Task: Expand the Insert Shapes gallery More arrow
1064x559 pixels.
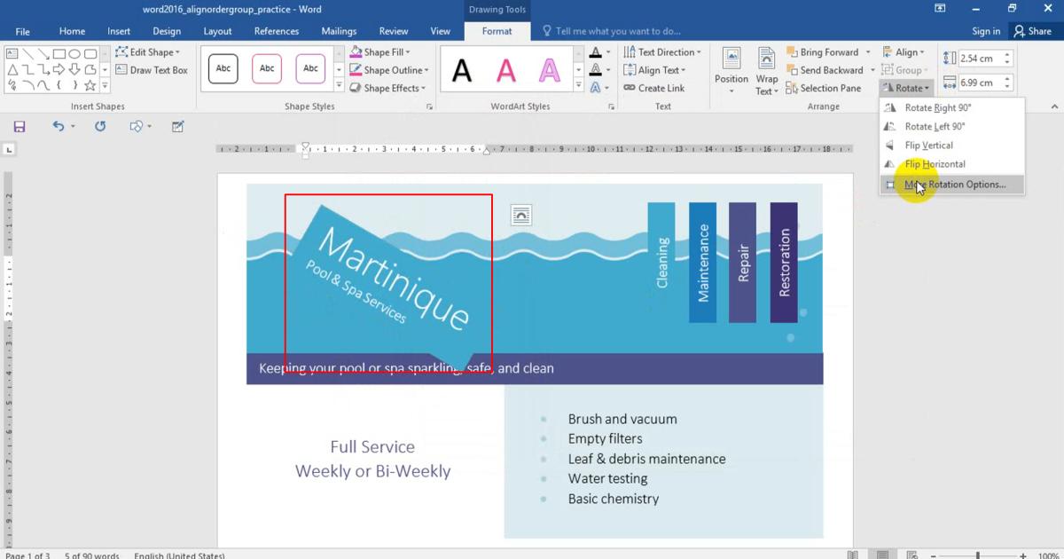Action: point(105,86)
